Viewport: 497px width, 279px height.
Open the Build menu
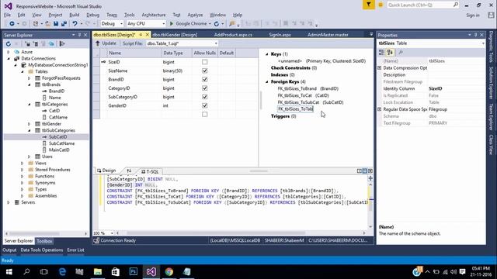pyautogui.click(x=75, y=15)
